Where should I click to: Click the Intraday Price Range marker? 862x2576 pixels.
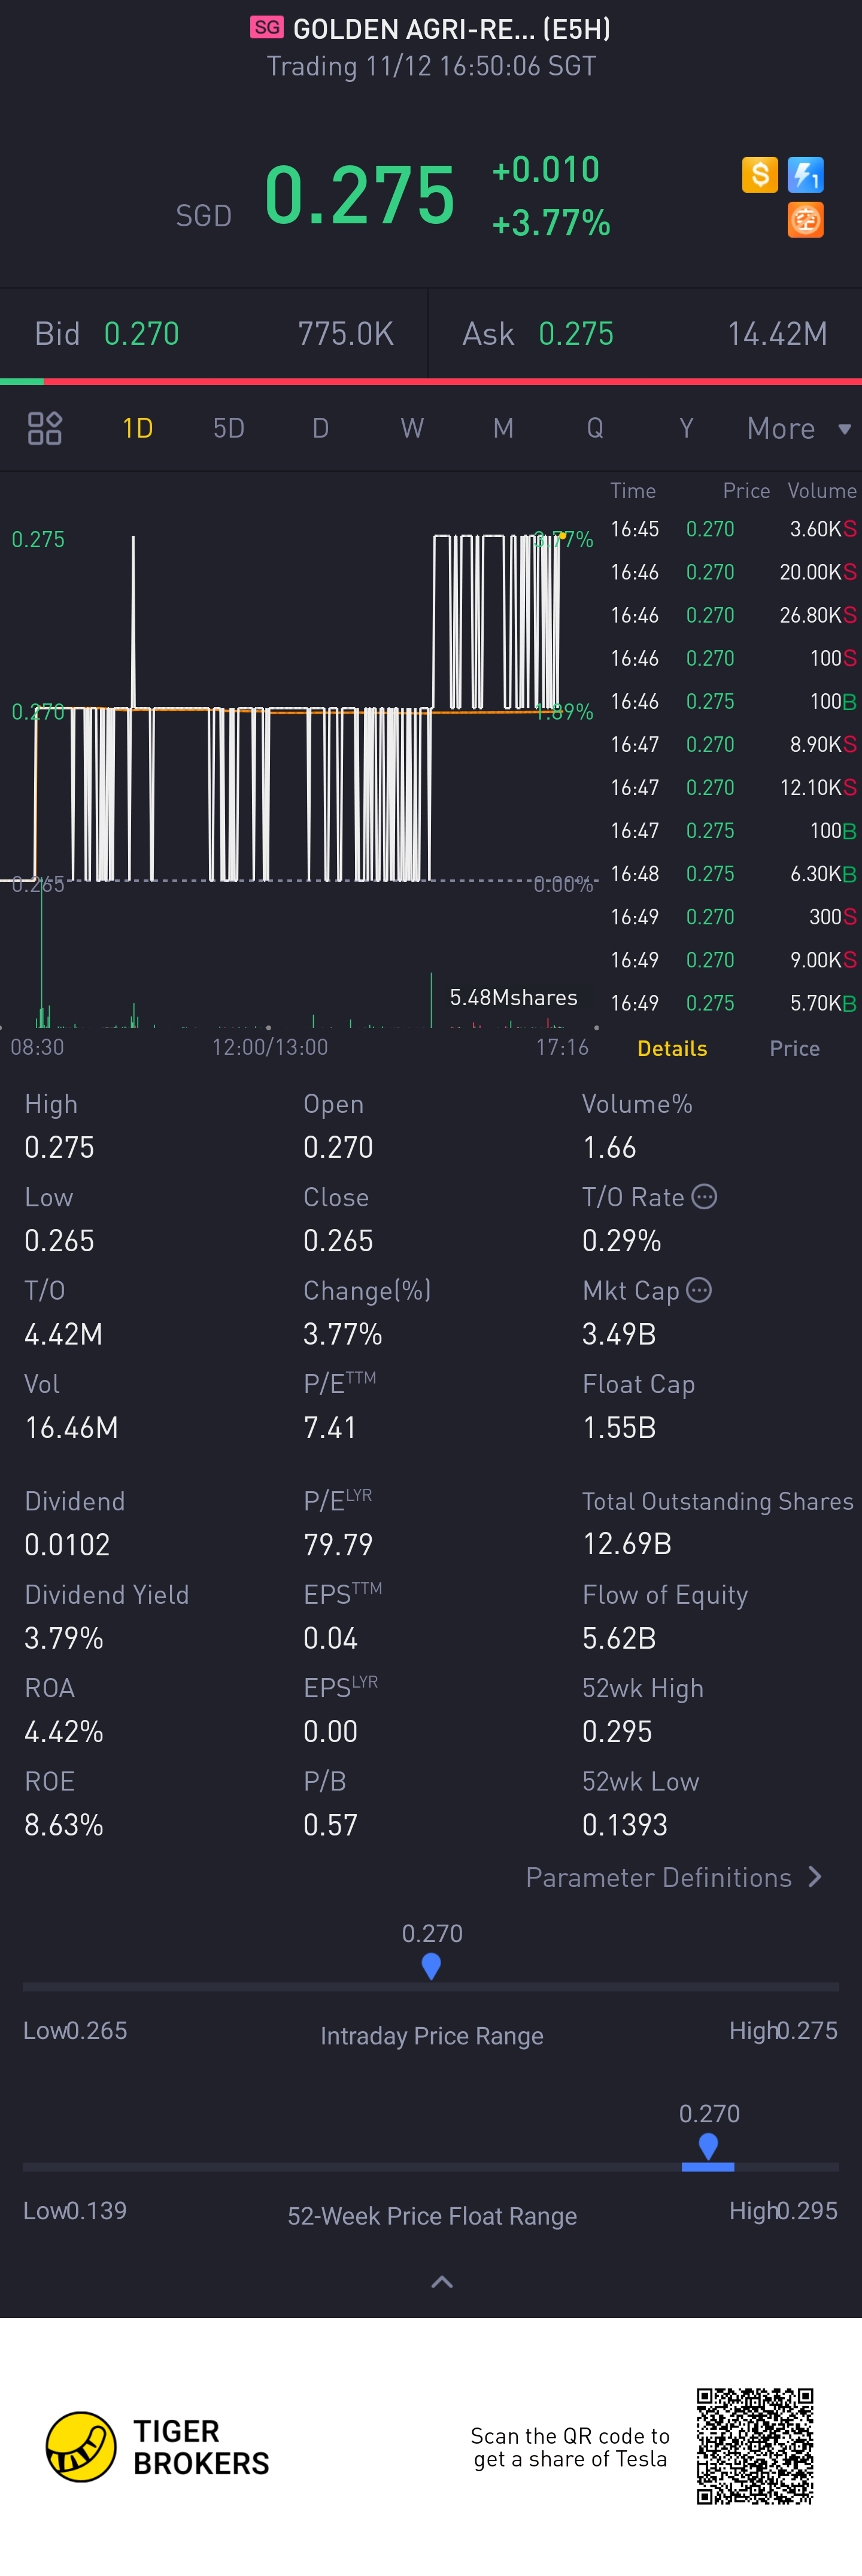(431, 1966)
